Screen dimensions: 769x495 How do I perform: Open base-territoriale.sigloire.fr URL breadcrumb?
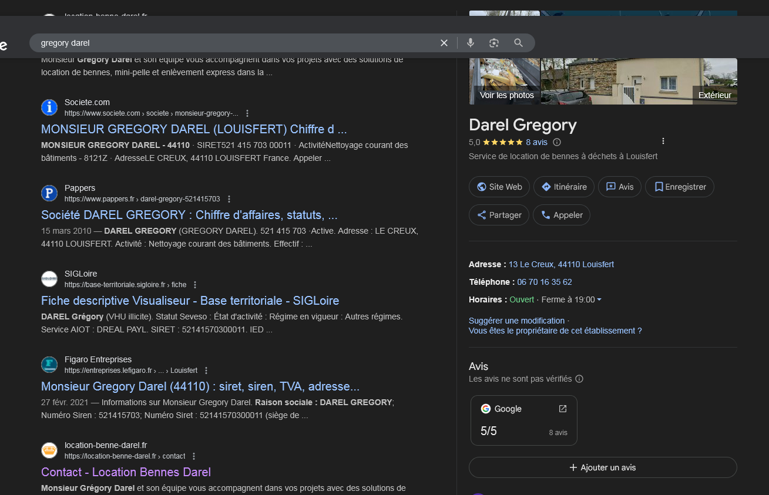coord(125,285)
